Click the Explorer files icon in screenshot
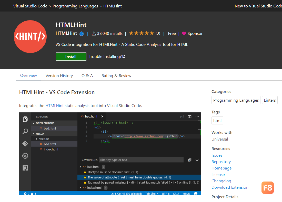This screenshot has height=202, width=282. click(x=25, y=119)
